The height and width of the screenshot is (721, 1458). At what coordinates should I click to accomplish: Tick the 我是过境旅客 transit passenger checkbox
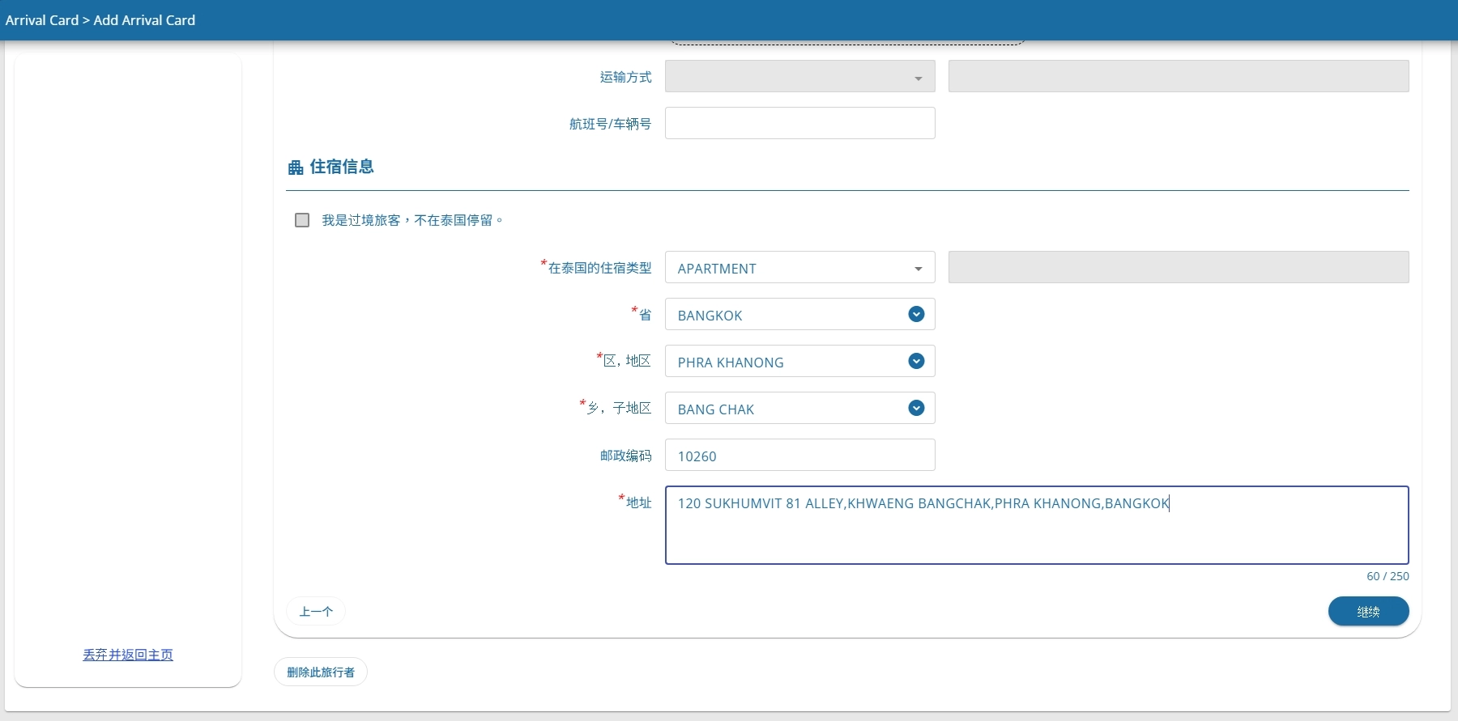302,220
